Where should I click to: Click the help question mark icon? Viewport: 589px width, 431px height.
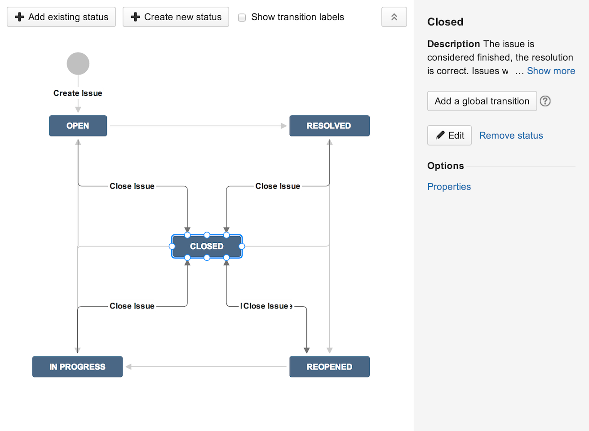(545, 101)
